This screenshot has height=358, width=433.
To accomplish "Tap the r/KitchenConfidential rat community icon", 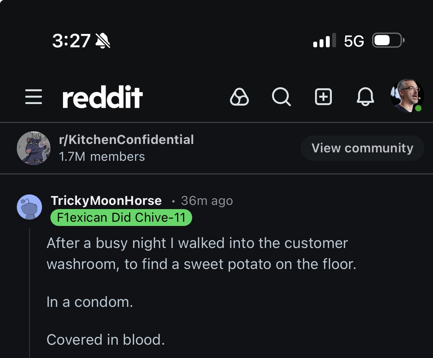I will point(34,148).
